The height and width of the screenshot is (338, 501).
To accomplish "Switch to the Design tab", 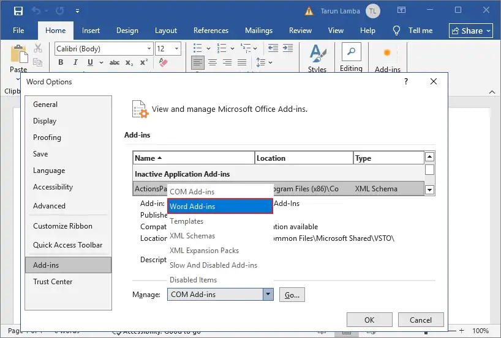I will pos(127,31).
